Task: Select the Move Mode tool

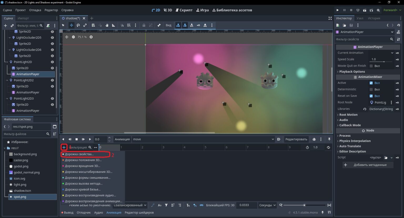Action: [x=71, y=25]
